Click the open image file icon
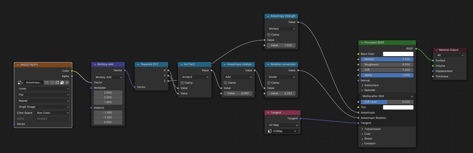473x153 pixels. click(x=62, y=83)
